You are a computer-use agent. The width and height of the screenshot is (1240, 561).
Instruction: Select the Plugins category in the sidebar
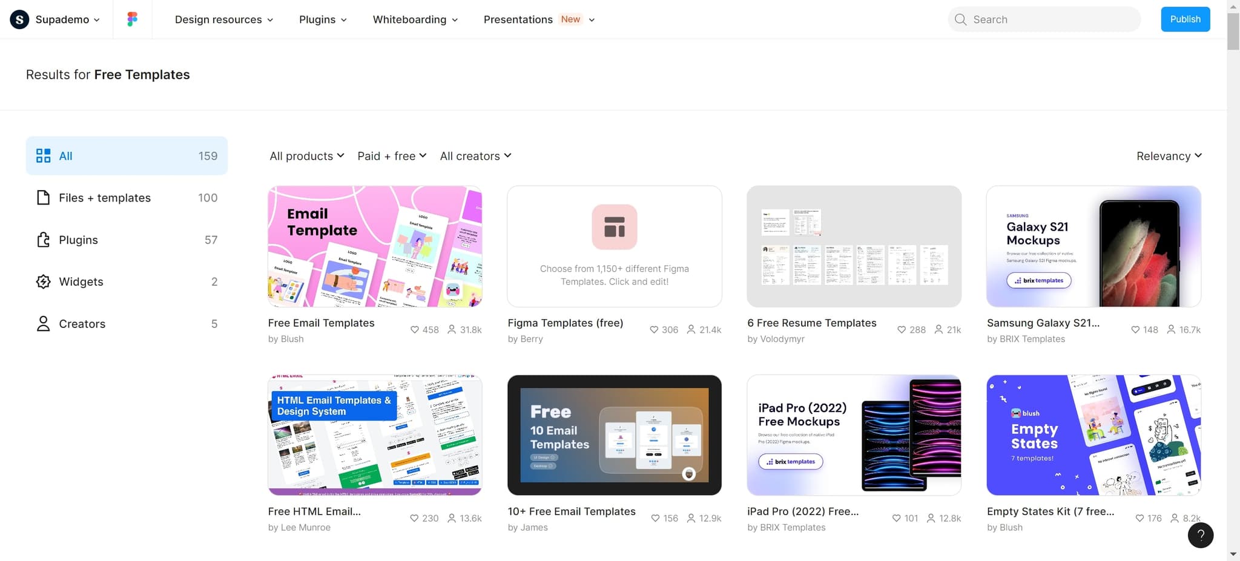77,240
